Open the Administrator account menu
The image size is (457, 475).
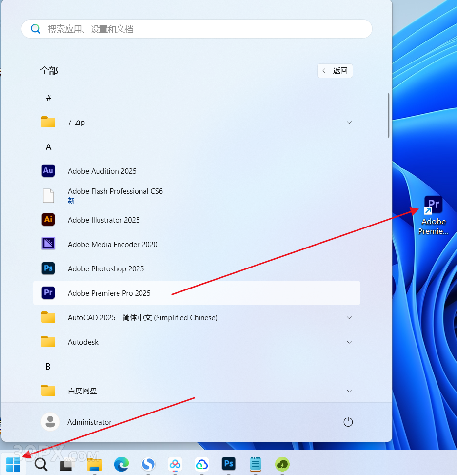tap(77, 422)
